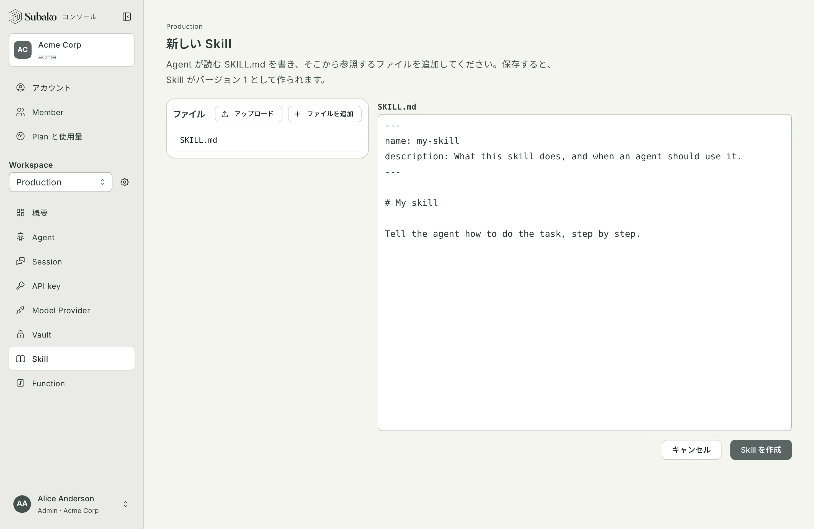Click the Vault lock icon

click(x=20, y=334)
